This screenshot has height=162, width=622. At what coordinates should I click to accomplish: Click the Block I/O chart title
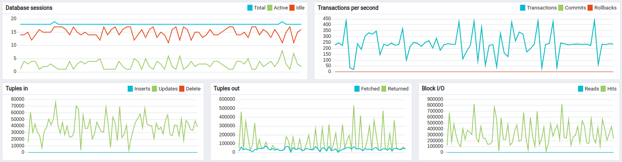point(433,89)
